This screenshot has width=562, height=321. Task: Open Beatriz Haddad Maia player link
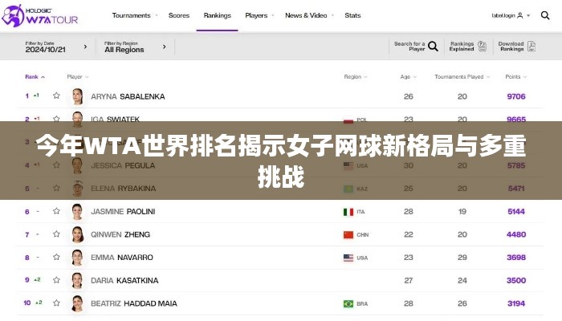click(x=134, y=303)
